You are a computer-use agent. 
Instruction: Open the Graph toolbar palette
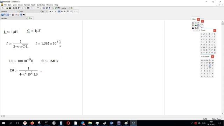coord(5,15)
